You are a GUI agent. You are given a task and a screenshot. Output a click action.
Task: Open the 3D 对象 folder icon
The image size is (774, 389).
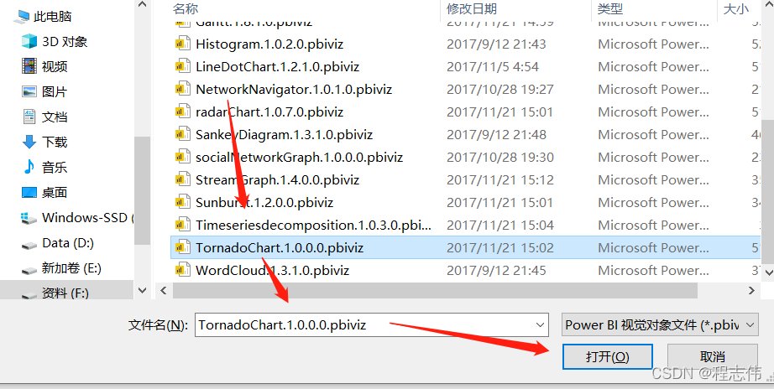pos(29,41)
